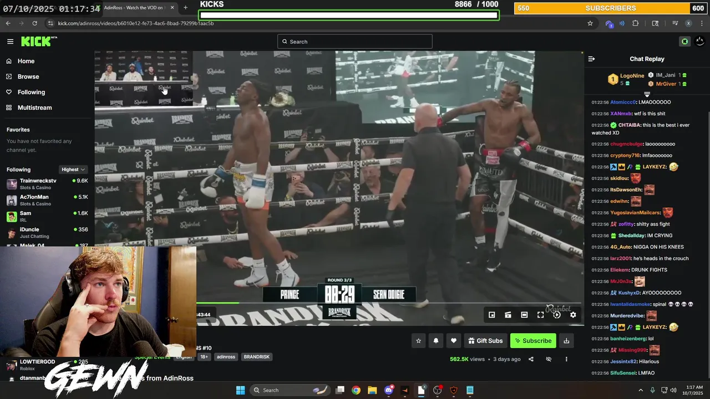Click the Gift Subs button
This screenshot has height=399, width=710.
pos(485,341)
